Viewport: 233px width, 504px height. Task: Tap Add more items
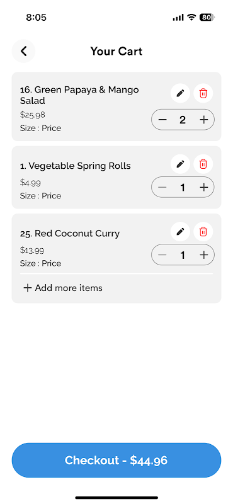pyautogui.click(x=63, y=288)
